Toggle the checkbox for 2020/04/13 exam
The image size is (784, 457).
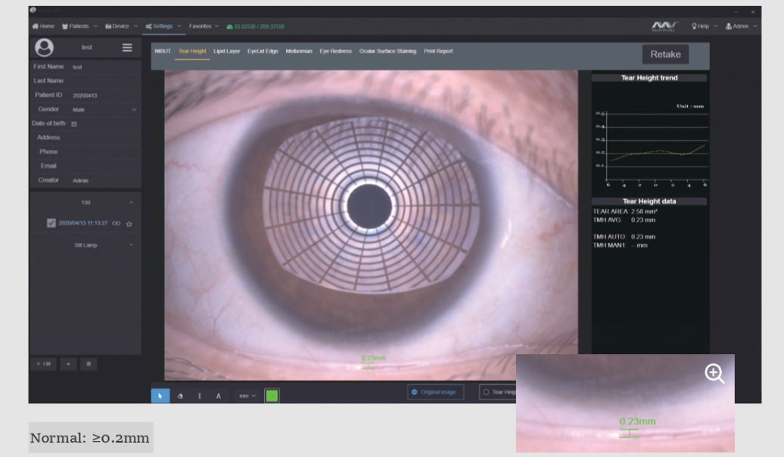[51, 223]
